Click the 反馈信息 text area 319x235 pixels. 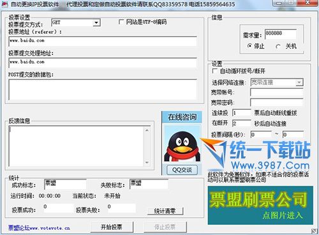pos(76,146)
